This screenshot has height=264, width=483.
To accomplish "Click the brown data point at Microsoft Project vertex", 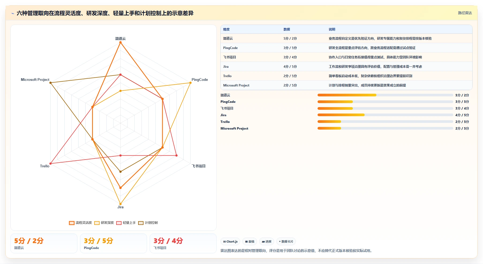I will click(x=50, y=83).
